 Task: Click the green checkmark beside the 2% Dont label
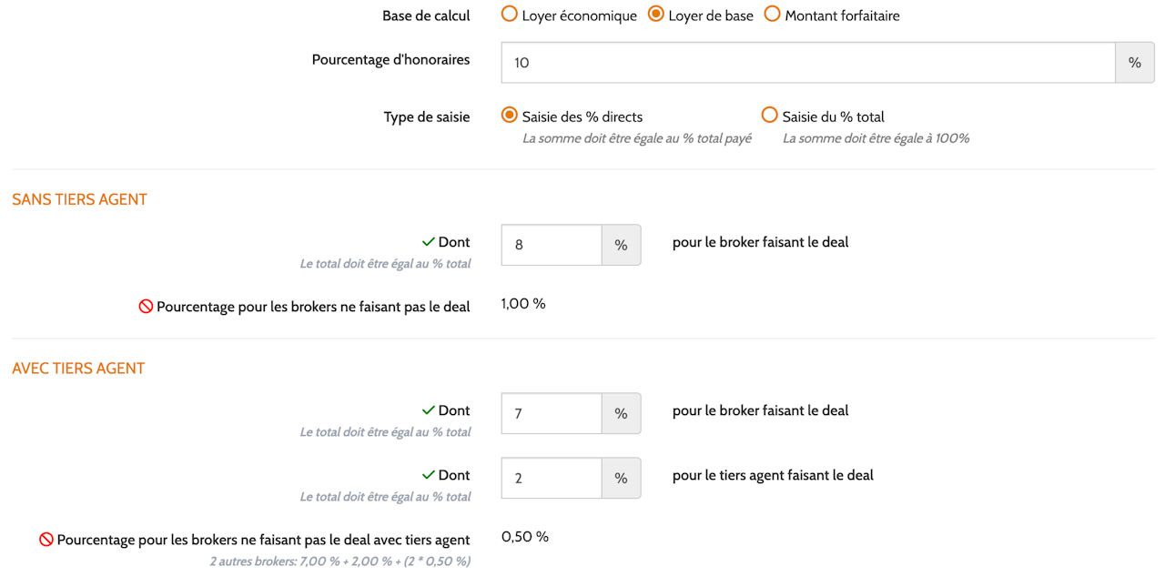pyautogui.click(x=428, y=475)
